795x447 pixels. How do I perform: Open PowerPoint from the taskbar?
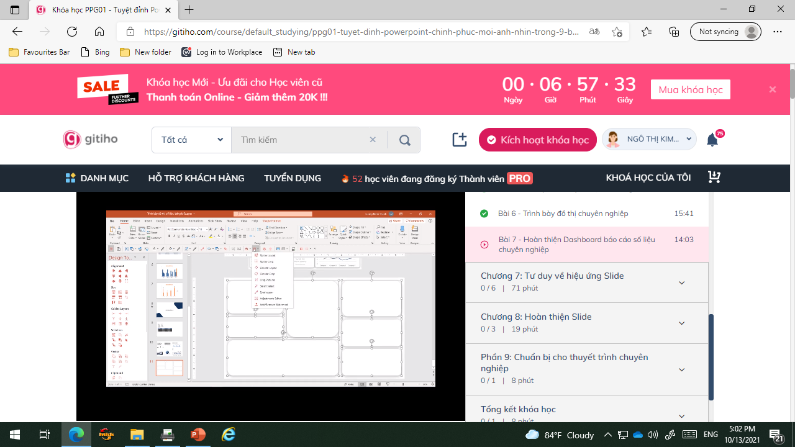198,435
